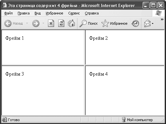This screenshot has height=124, width=166.
Task: Go to the Home page icon
Action: point(71,23)
